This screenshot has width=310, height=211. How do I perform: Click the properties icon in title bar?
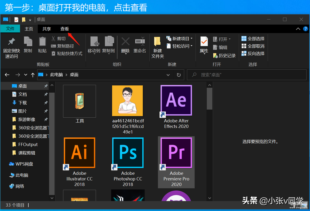pyautogui.click(x=16, y=20)
